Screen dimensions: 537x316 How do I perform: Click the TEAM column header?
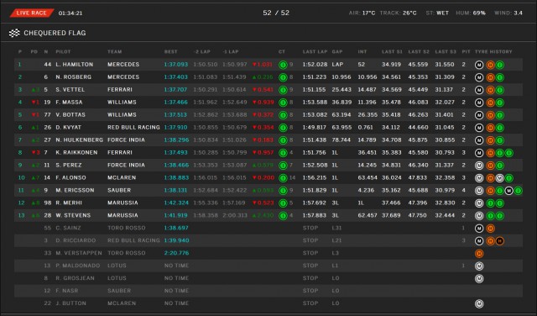coord(114,52)
